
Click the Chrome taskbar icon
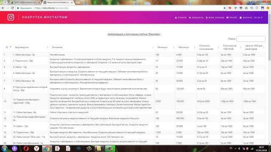coord(47,148)
